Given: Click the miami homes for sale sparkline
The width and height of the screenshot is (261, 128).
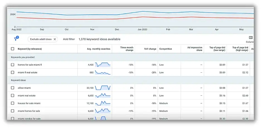Looking at the screenshot, I should 103,111.
